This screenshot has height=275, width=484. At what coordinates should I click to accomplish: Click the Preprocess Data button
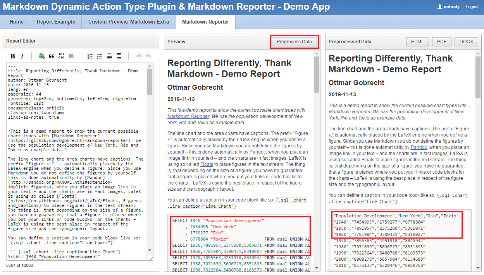coord(294,42)
